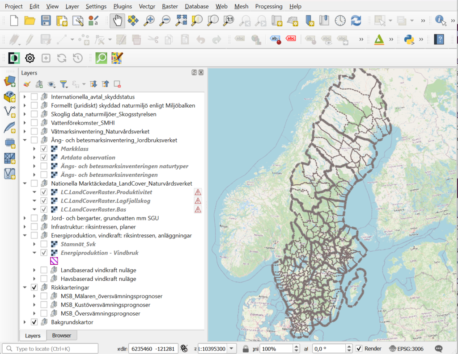Open the Vector menu

(148, 6)
